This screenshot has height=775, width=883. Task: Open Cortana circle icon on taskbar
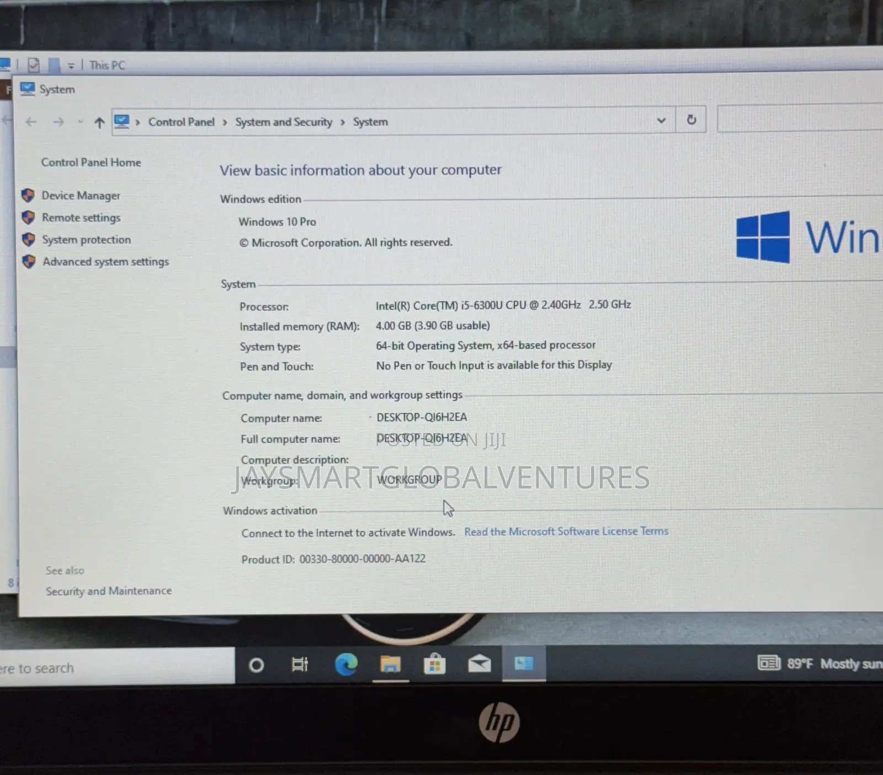[x=256, y=665]
